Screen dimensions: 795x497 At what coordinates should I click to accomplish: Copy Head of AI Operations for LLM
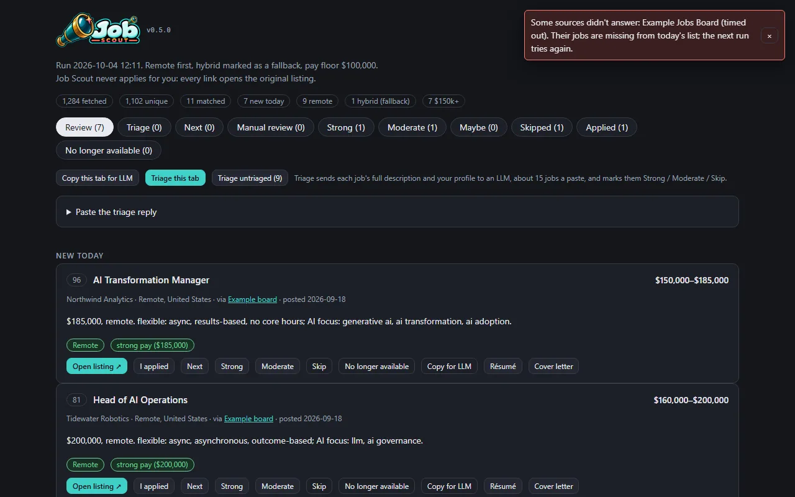(449, 486)
